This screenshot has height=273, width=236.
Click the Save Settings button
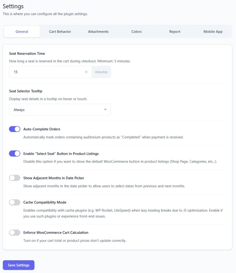point(18,265)
